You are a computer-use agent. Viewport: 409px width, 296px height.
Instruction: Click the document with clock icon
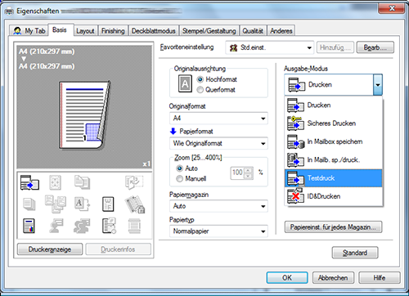coord(109,226)
